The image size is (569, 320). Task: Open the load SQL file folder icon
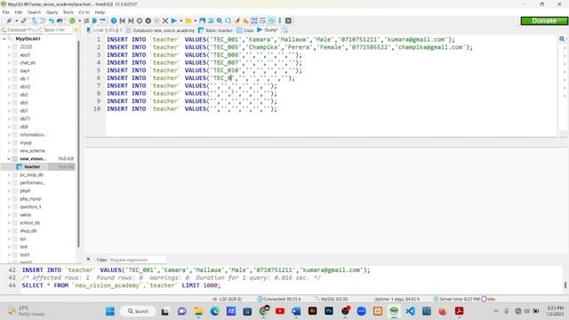tap(188, 20)
